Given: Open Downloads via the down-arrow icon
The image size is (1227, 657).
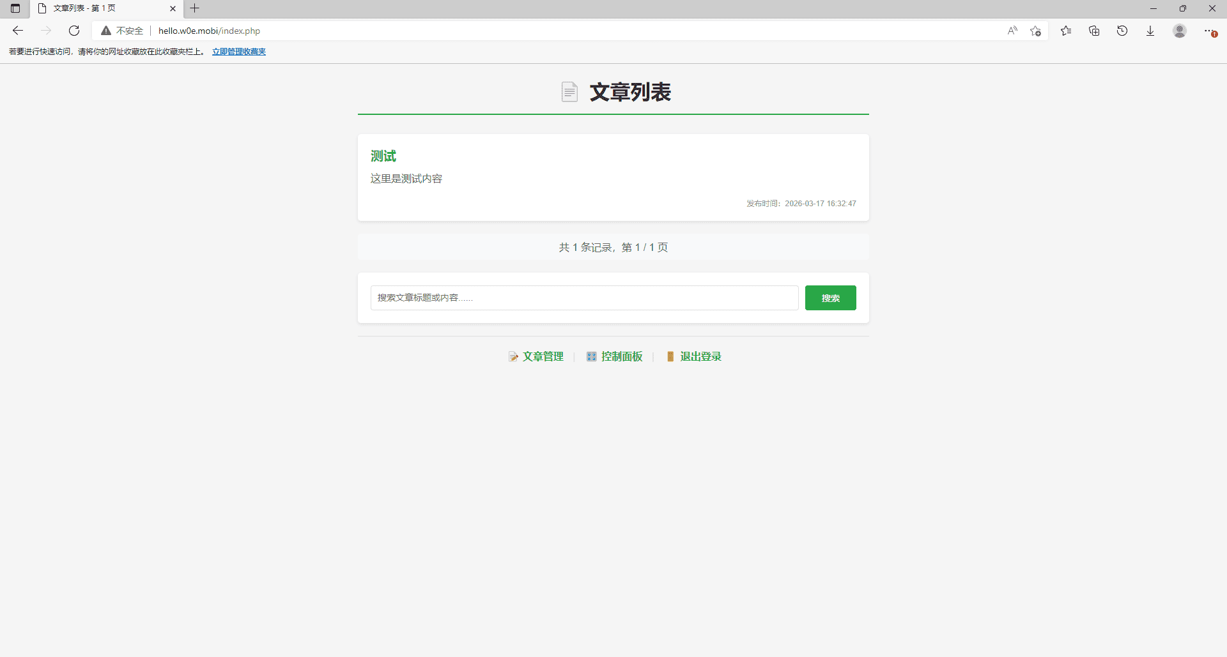Looking at the screenshot, I should point(1151,30).
